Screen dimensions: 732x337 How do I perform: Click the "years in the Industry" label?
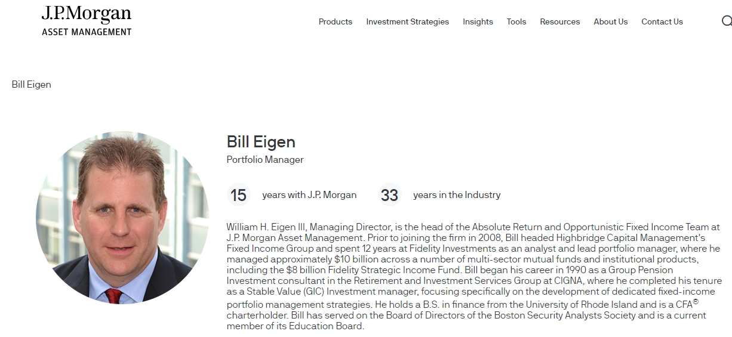tap(457, 195)
